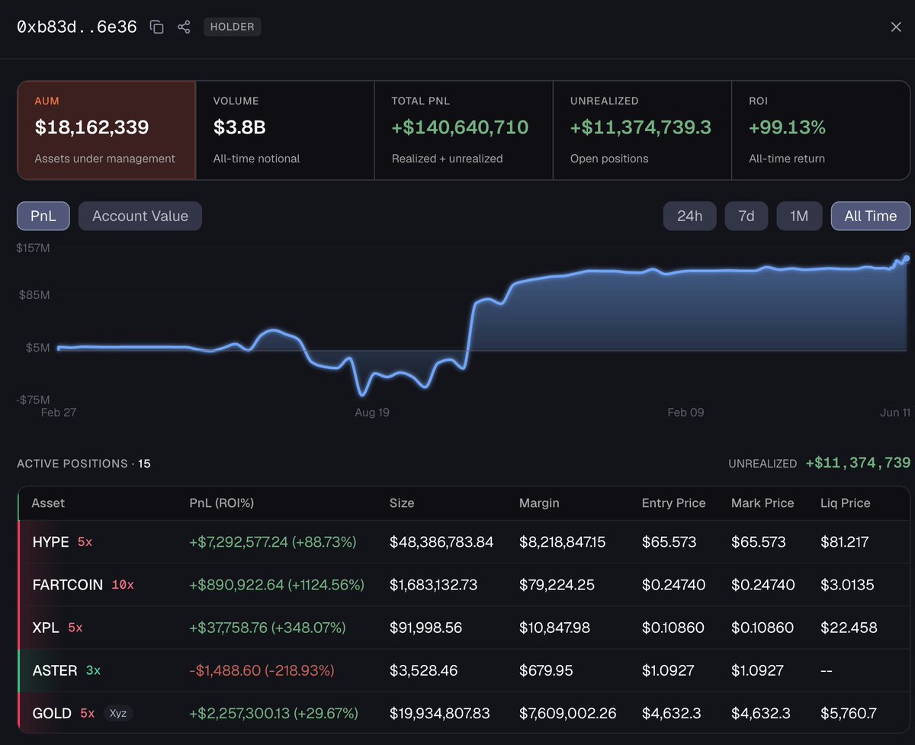Click the Liq Price column header
The width and height of the screenshot is (915, 745).
[846, 503]
